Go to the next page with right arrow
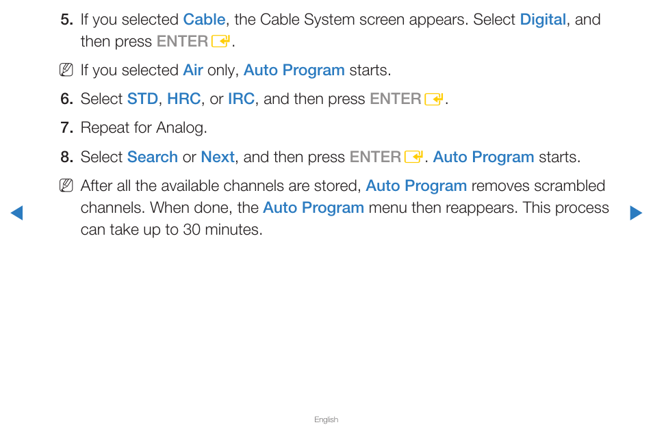Image resolution: width=653 pixels, height=427 pixels. click(x=636, y=213)
